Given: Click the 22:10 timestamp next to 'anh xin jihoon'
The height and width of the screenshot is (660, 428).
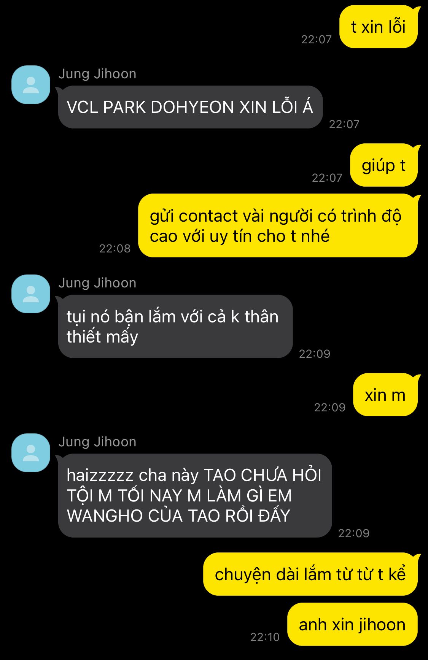Looking at the screenshot, I should pos(265,637).
